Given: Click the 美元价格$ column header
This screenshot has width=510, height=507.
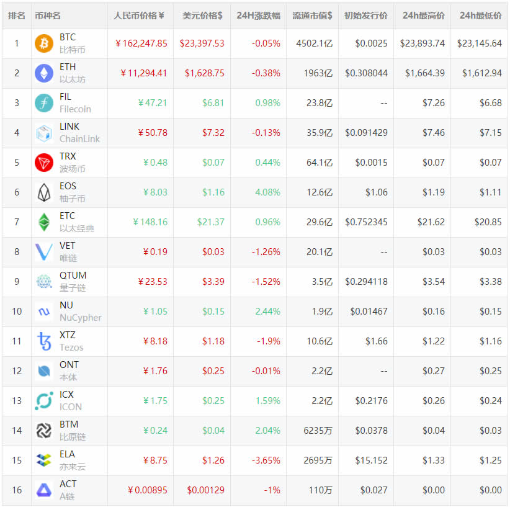Looking at the screenshot, I should click(202, 16).
